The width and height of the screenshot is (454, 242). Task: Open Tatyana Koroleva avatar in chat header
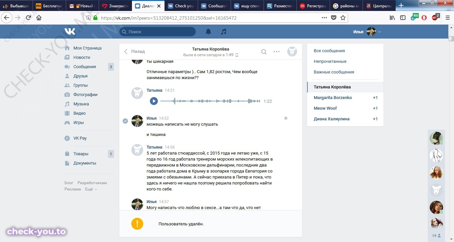tap(292, 52)
